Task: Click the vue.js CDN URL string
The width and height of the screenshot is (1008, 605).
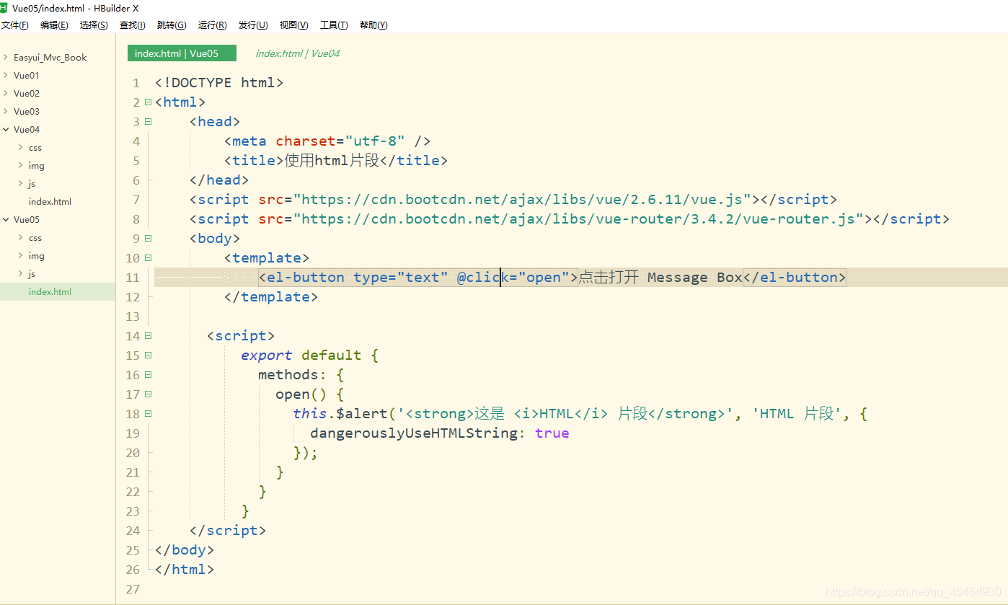Action: click(522, 200)
